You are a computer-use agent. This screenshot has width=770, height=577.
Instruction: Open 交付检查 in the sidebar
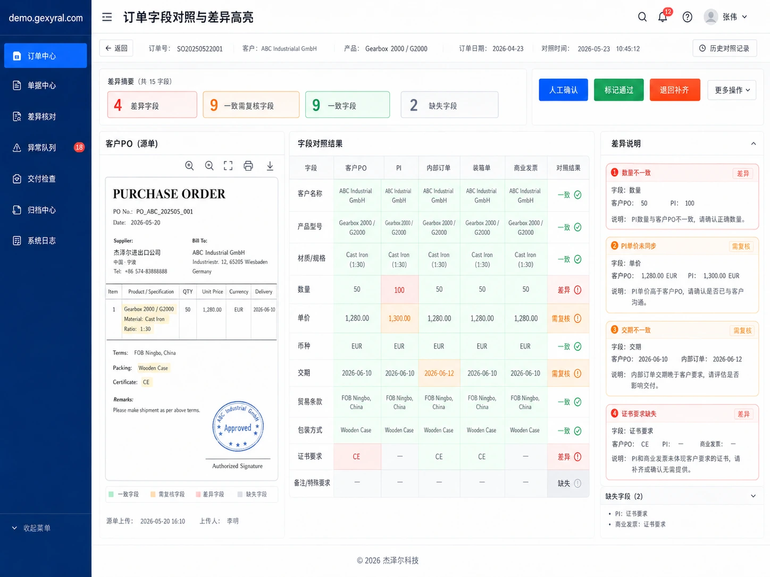46,179
